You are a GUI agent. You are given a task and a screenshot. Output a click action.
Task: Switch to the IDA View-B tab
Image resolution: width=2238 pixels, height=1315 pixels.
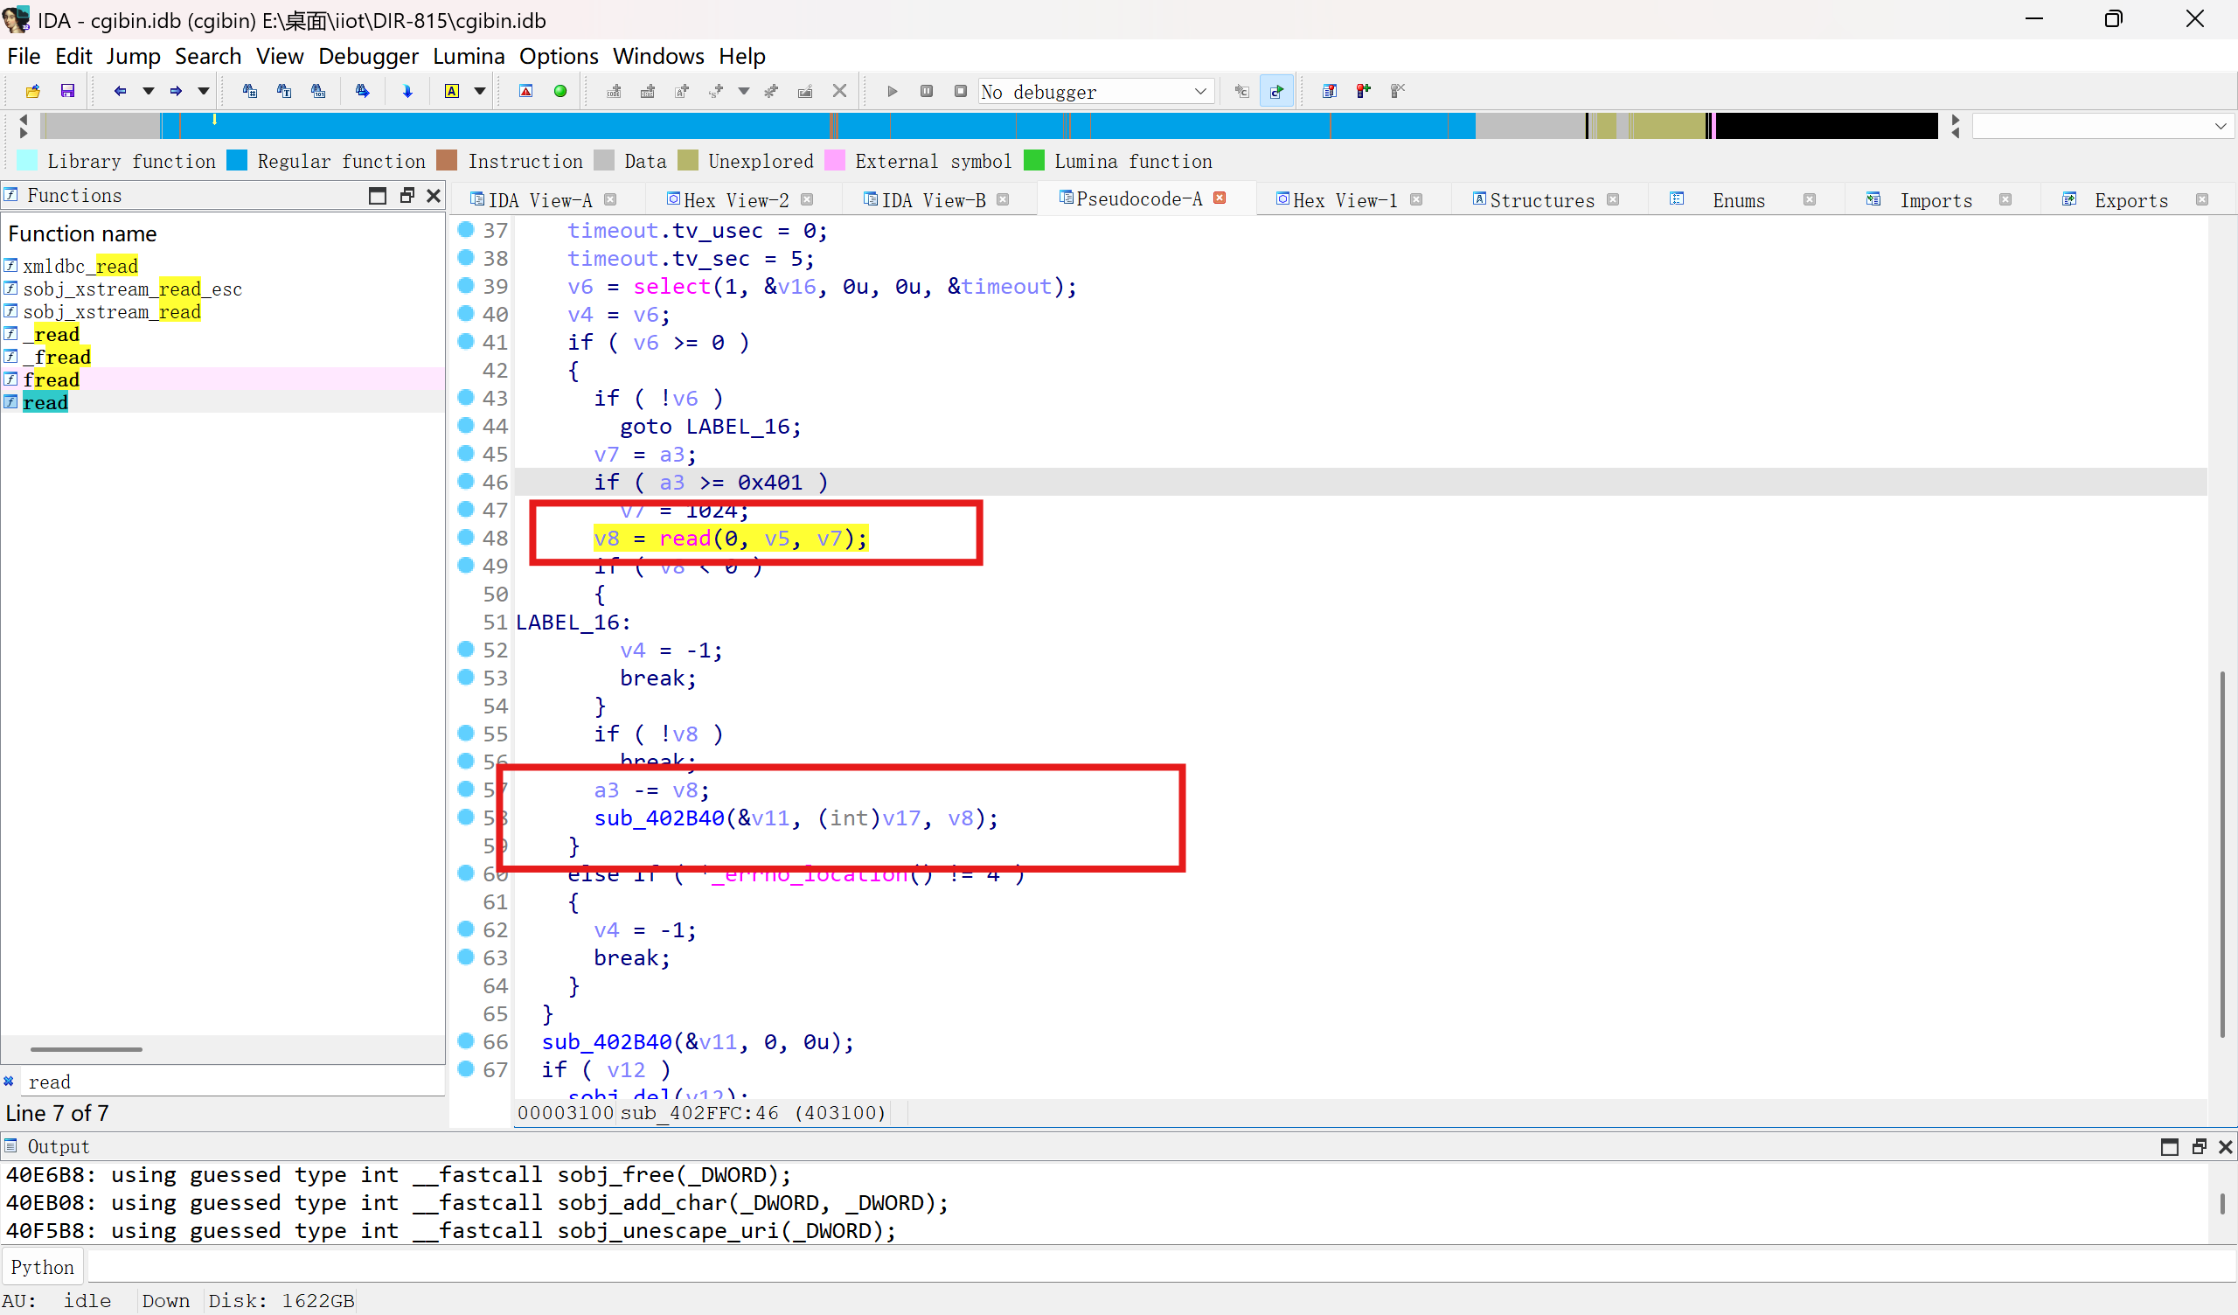coord(934,200)
